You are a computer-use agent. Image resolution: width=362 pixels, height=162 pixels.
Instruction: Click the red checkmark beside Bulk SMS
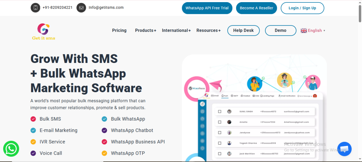pyautogui.click(x=33, y=119)
